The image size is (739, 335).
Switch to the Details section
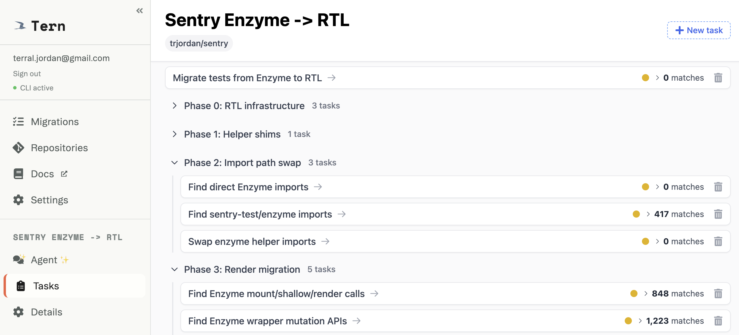[x=46, y=312]
